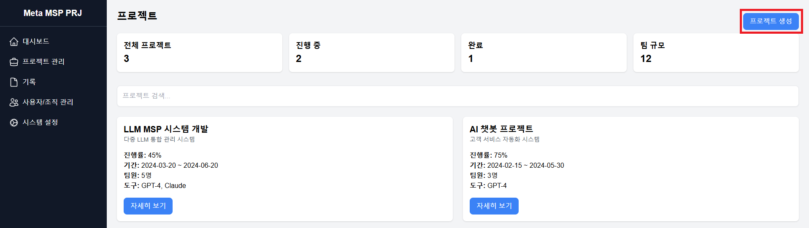This screenshot has width=809, height=228.
Task: Go to 프로젝트 관리 in the sidebar
Action: pyautogui.click(x=53, y=62)
